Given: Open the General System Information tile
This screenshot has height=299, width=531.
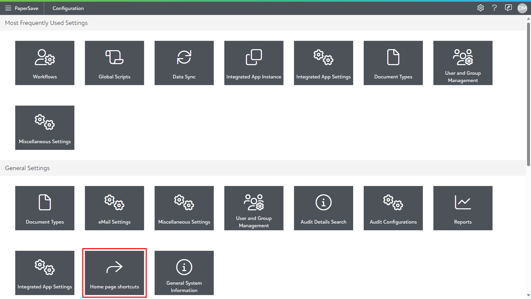Looking at the screenshot, I should point(184,273).
